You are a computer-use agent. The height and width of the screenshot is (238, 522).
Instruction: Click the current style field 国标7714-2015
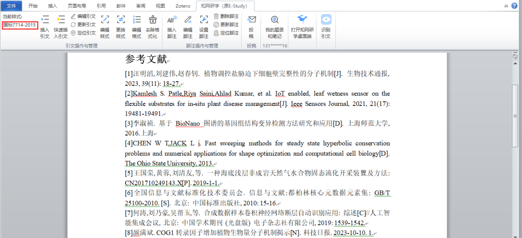click(20, 25)
